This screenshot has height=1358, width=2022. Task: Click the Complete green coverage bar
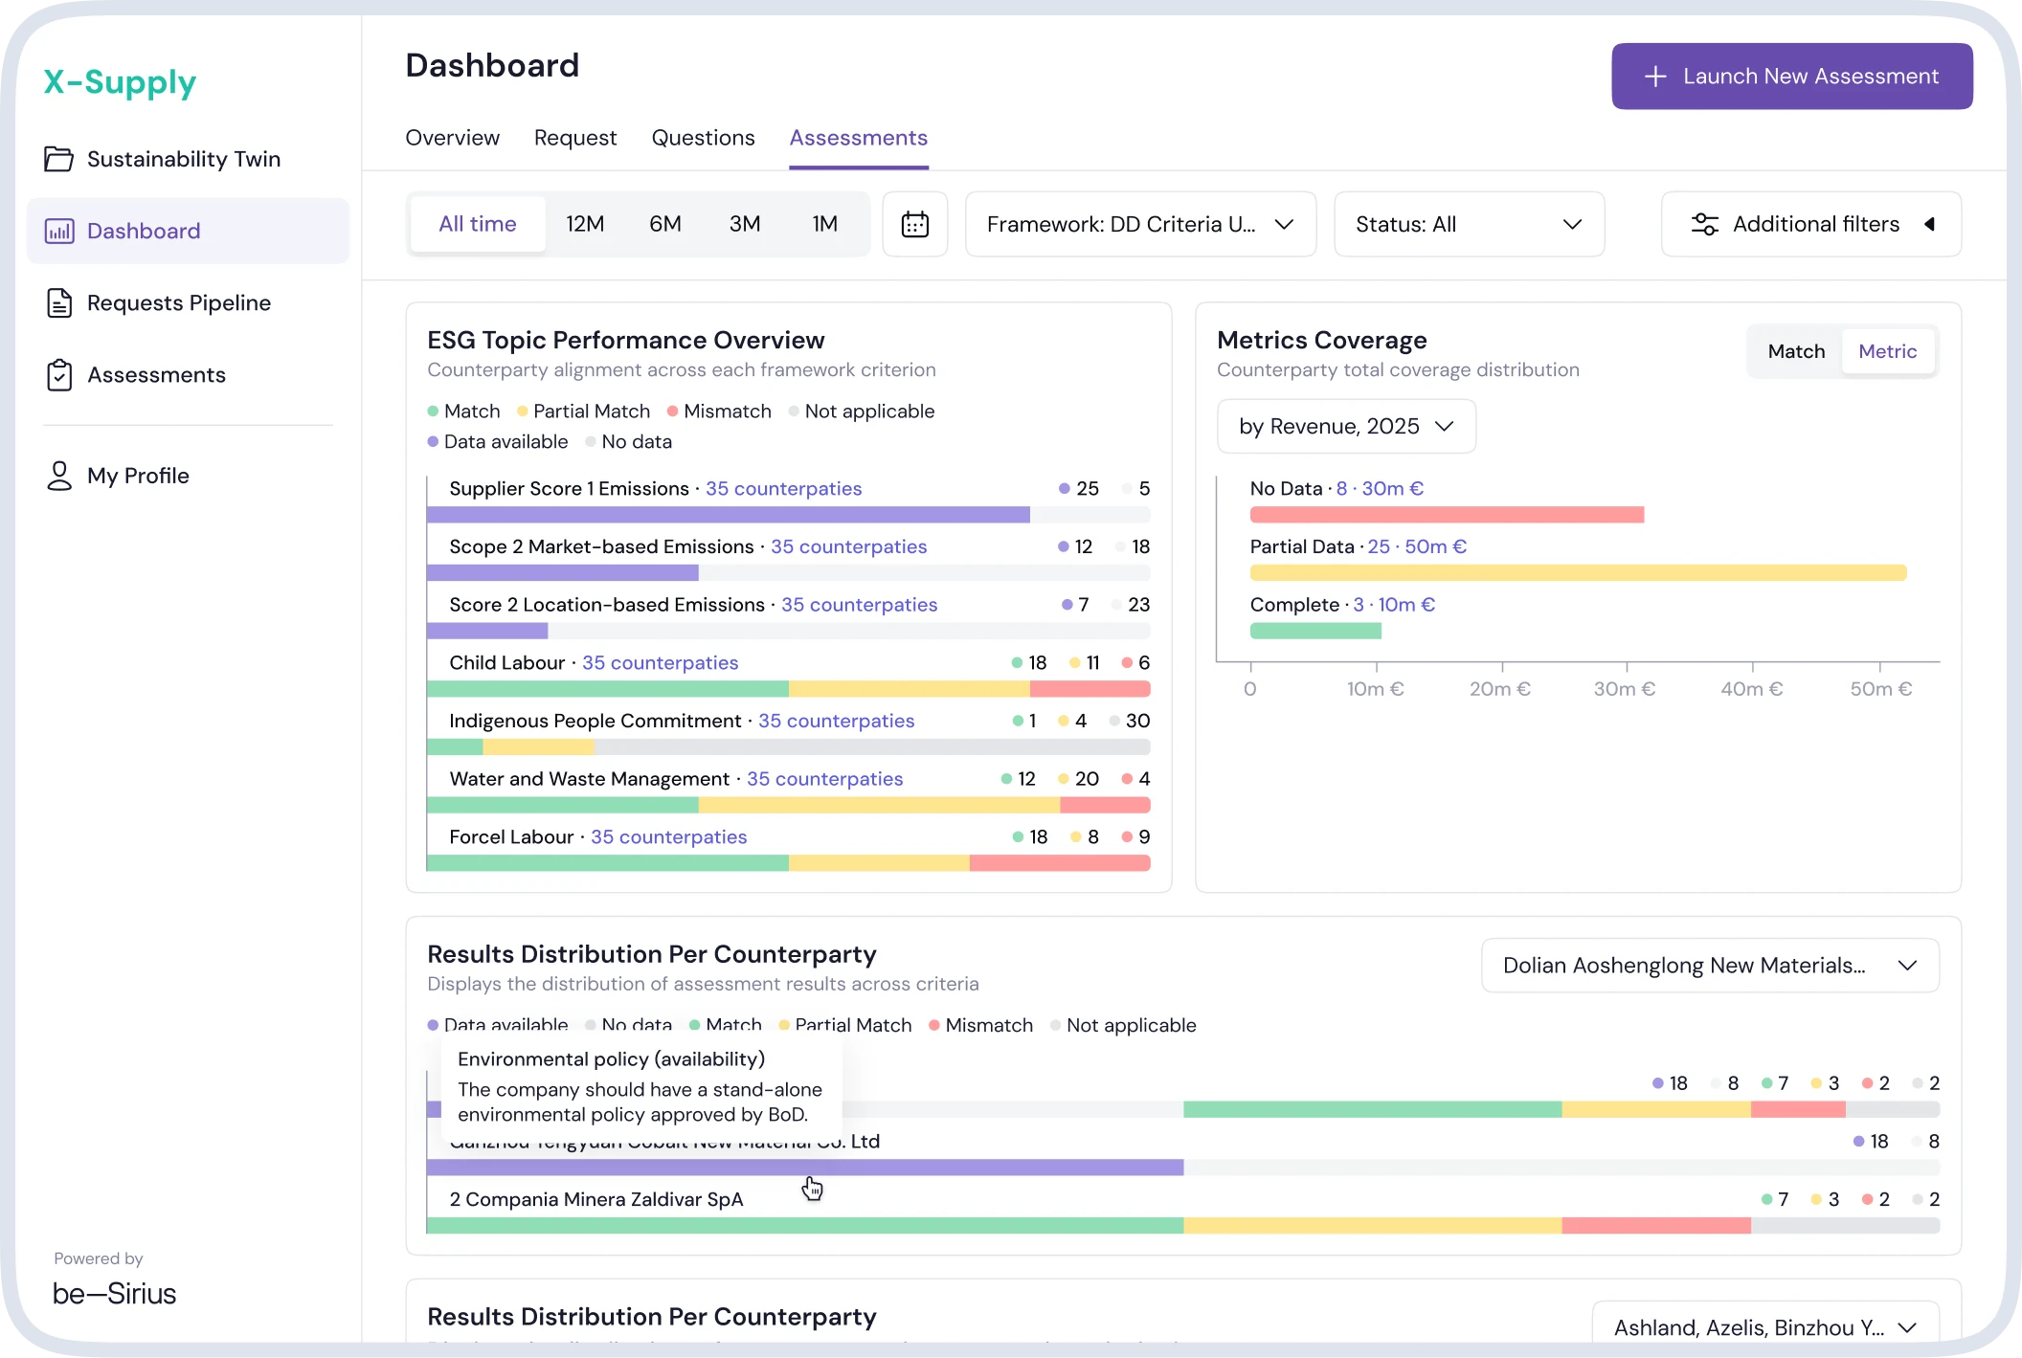click(x=1315, y=631)
